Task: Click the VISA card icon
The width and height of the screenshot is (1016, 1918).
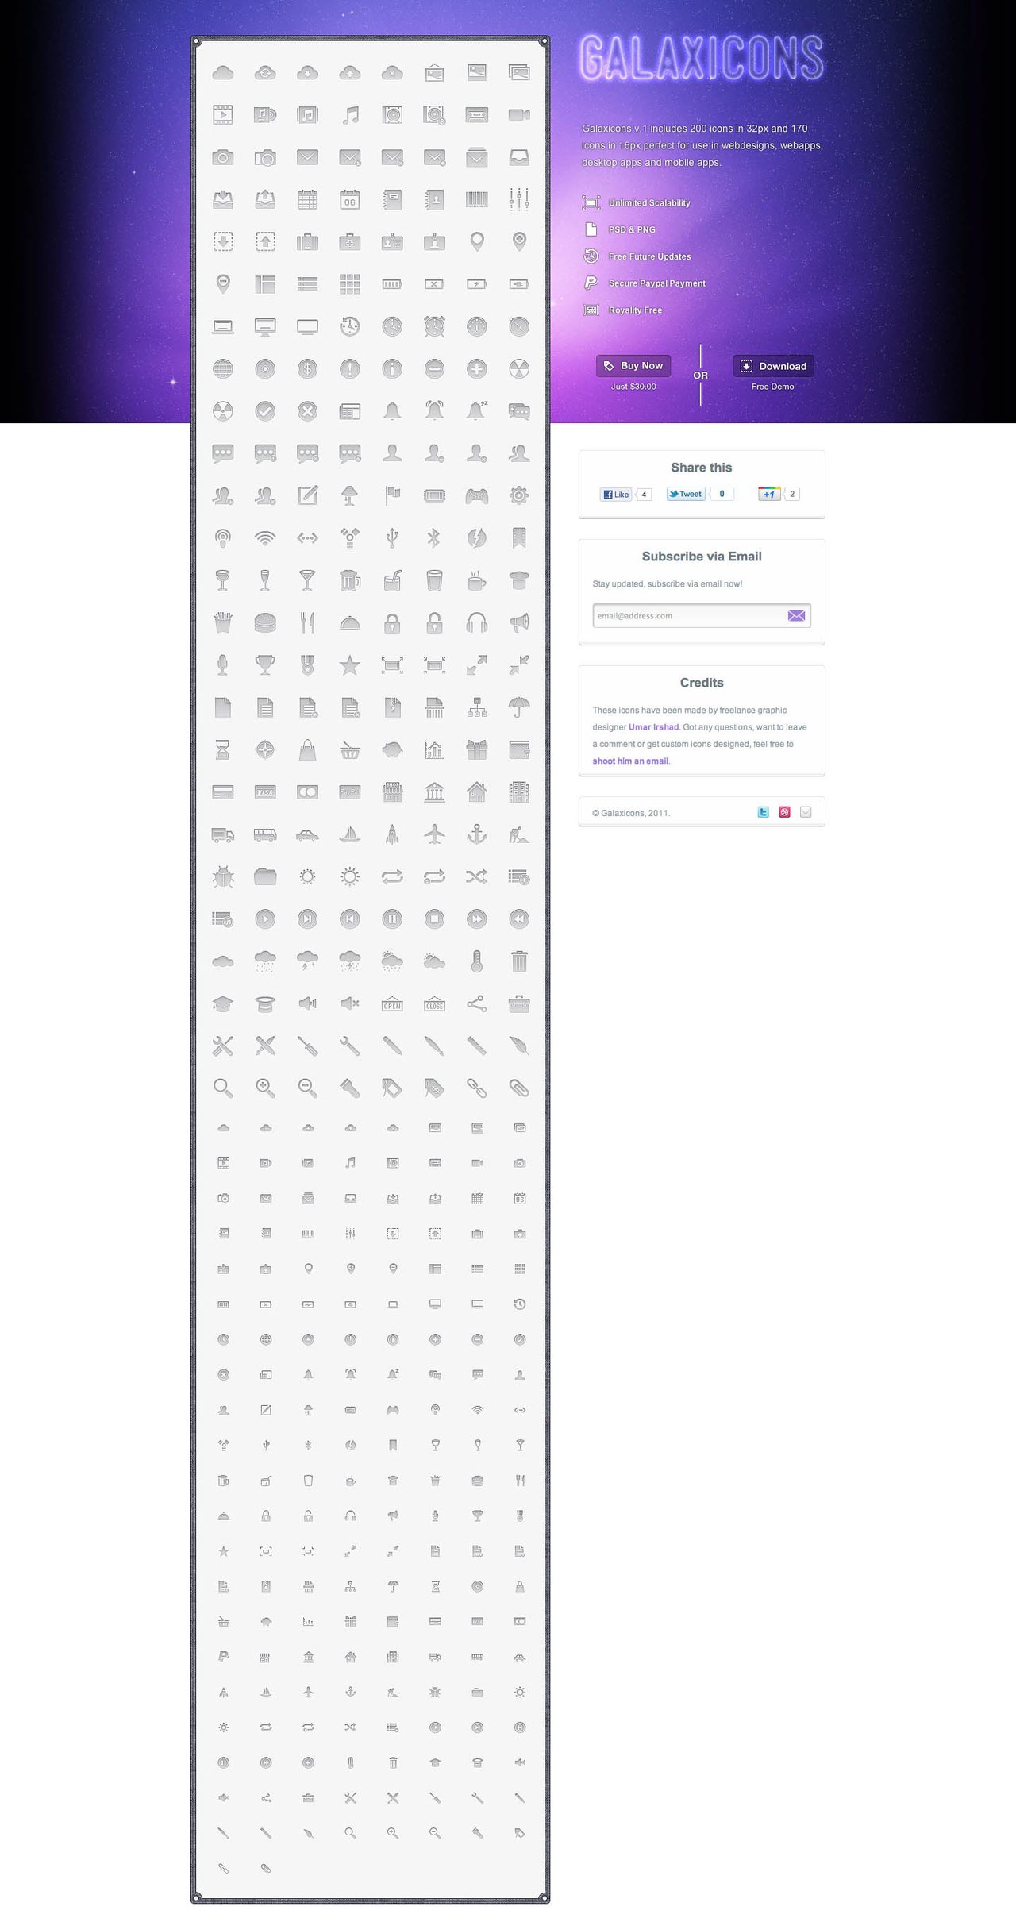Action: pyautogui.click(x=266, y=791)
